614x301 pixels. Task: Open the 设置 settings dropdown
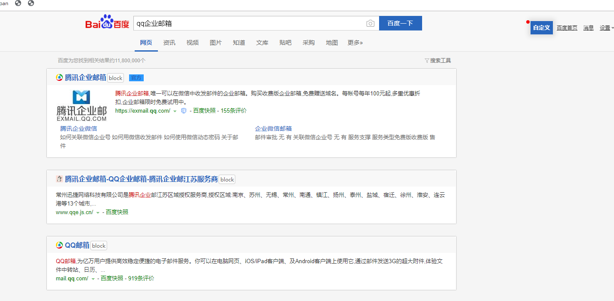(606, 28)
